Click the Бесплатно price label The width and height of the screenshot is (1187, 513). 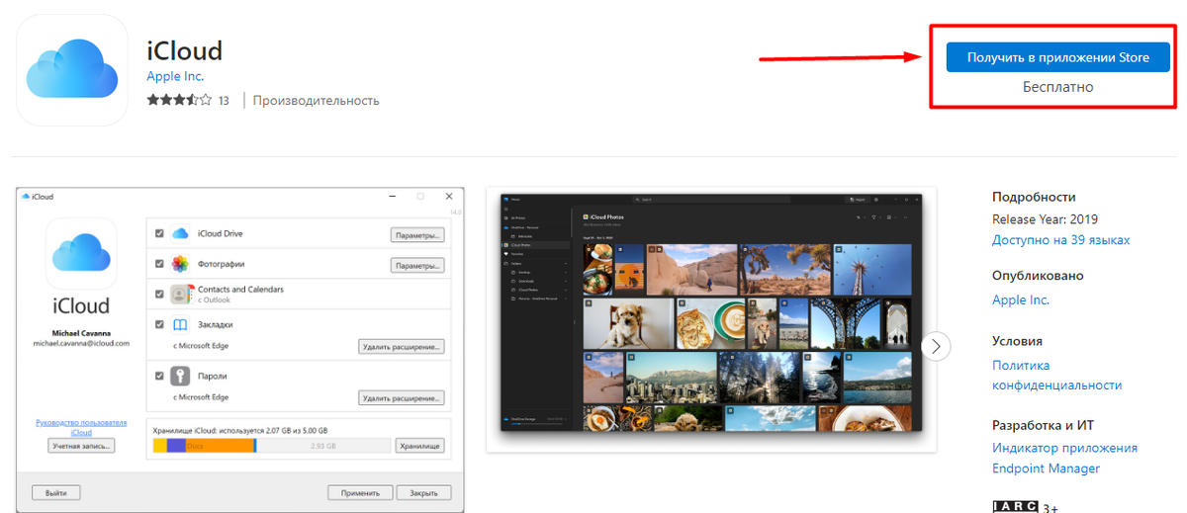coord(1058,87)
